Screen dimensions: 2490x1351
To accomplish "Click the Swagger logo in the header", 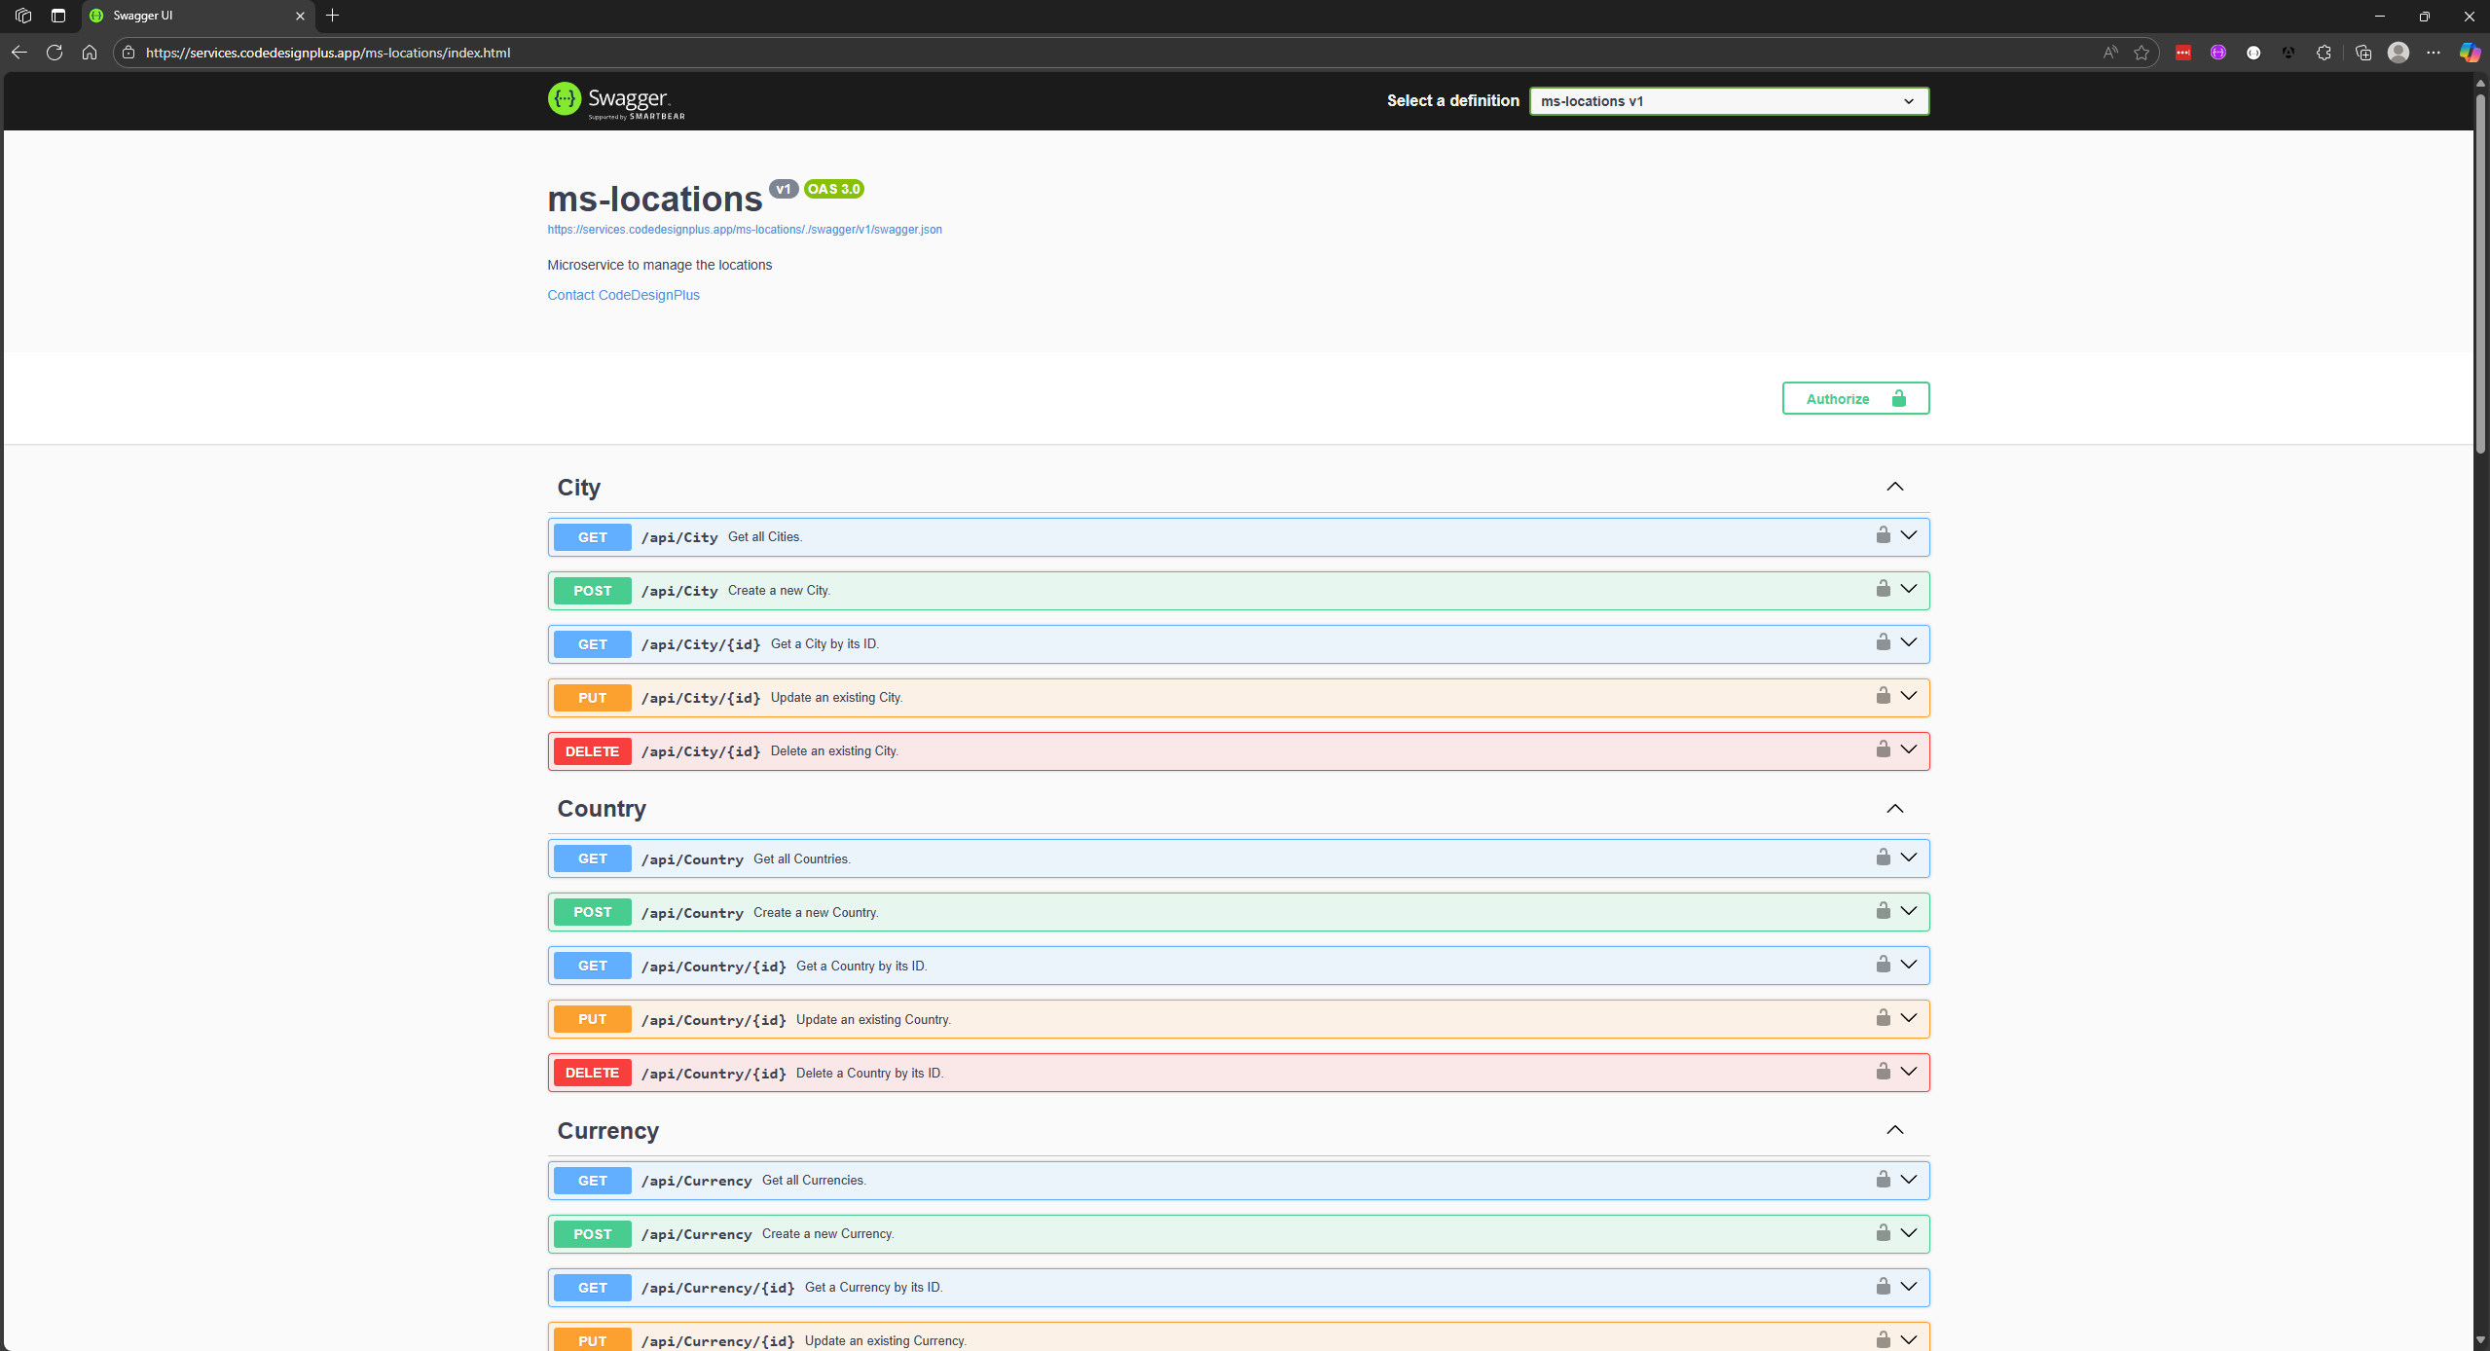I will 616,100.
